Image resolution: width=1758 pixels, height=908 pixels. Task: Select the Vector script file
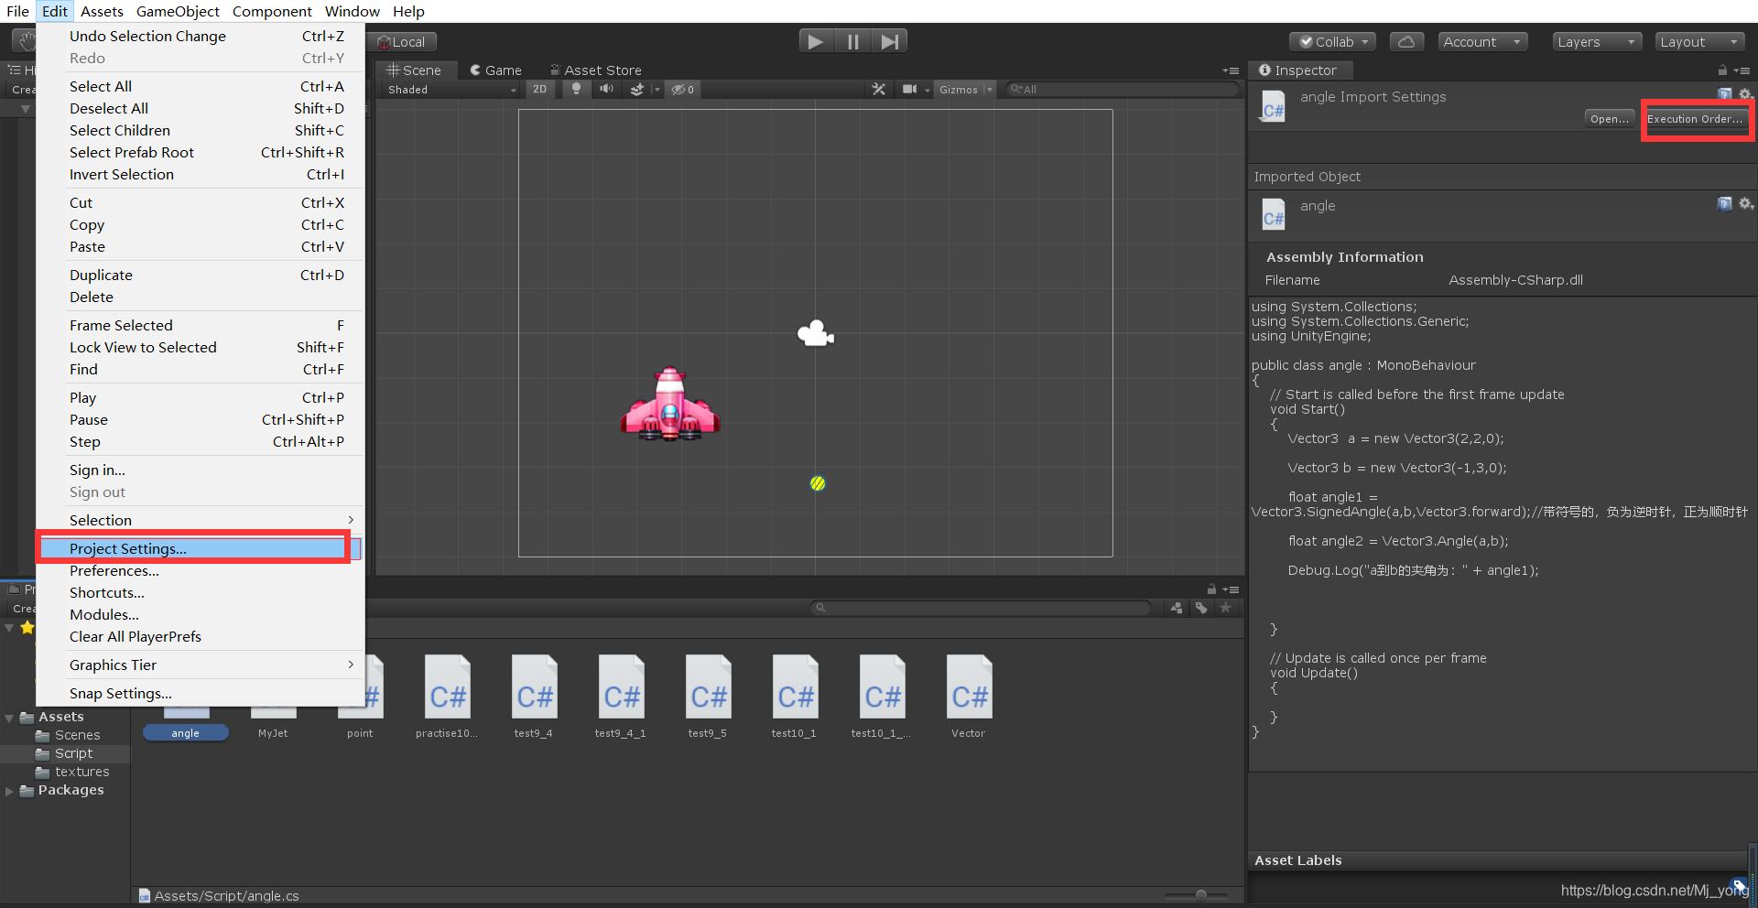point(969,696)
